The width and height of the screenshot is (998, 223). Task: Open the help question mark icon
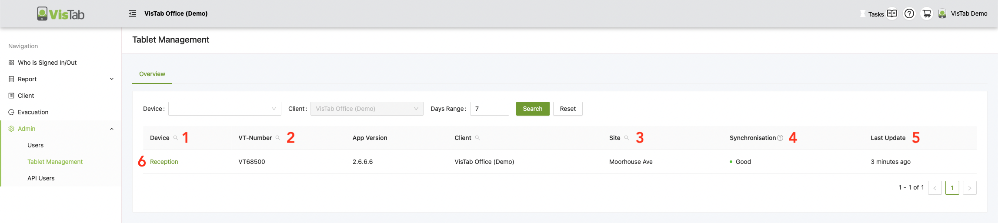[x=909, y=13]
